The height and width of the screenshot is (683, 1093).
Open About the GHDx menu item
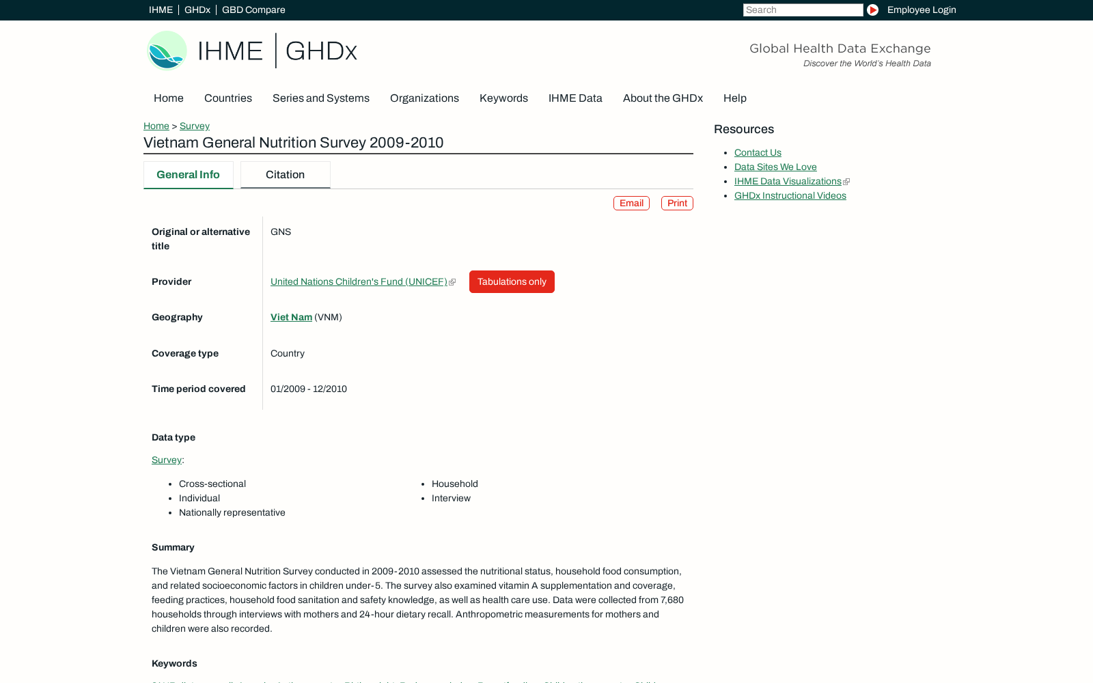(663, 98)
